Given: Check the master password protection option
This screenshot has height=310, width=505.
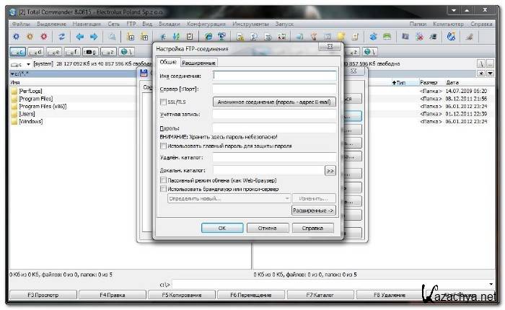Looking at the screenshot, I should coord(163,146).
